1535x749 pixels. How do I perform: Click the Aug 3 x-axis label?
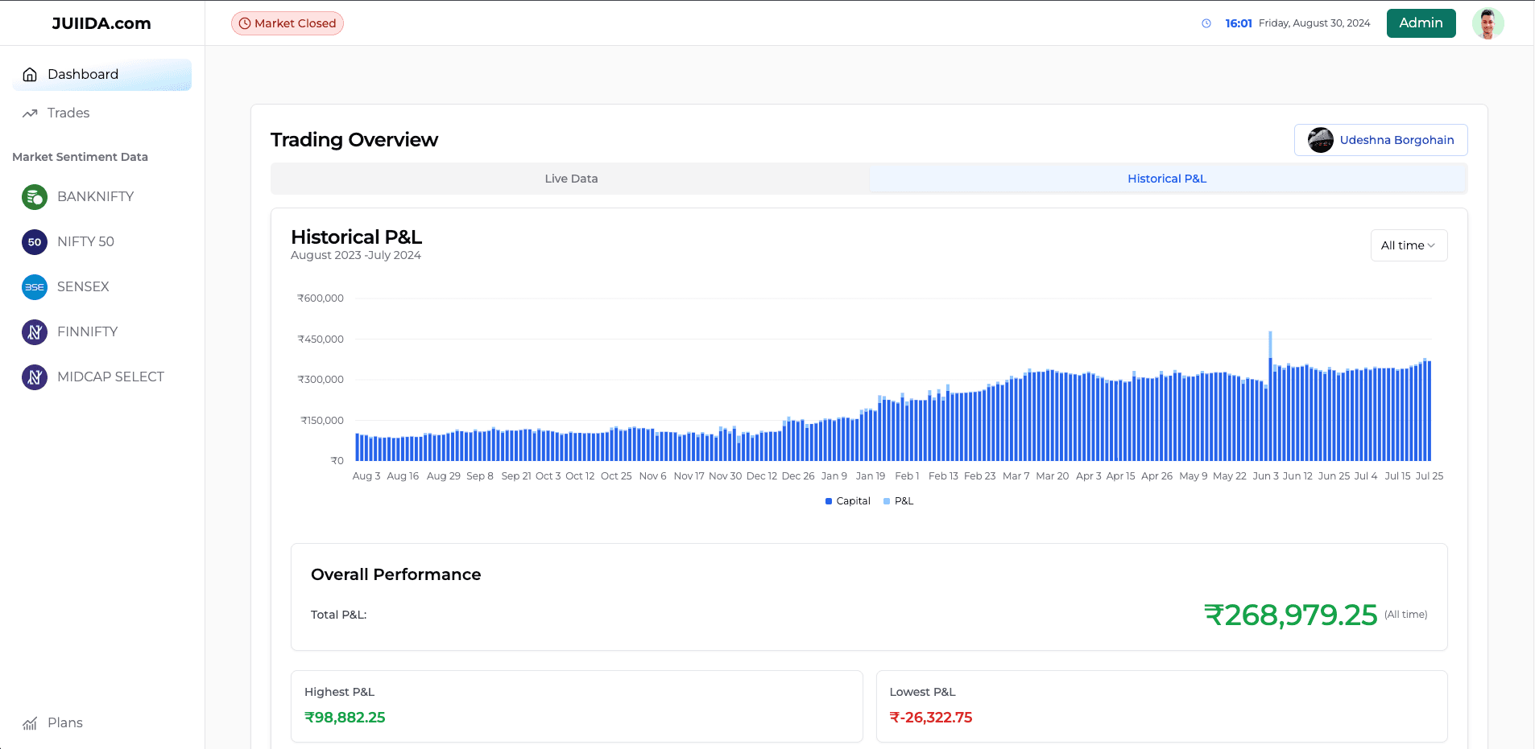tap(366, 476)
